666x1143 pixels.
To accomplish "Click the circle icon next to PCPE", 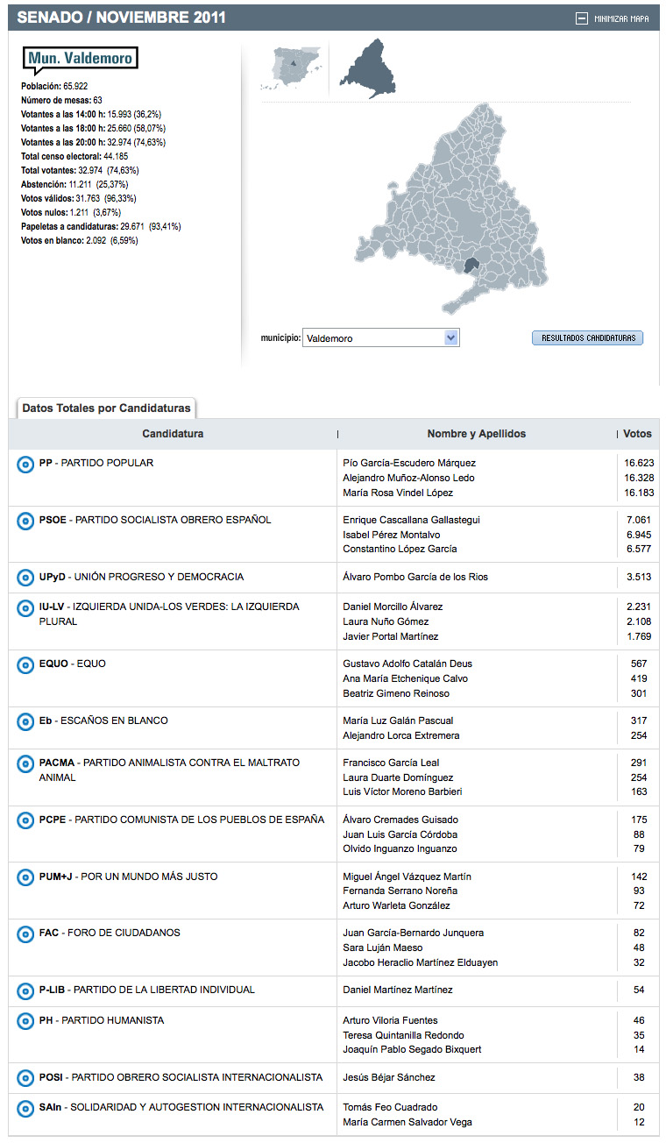I will [x=25, y=820].
